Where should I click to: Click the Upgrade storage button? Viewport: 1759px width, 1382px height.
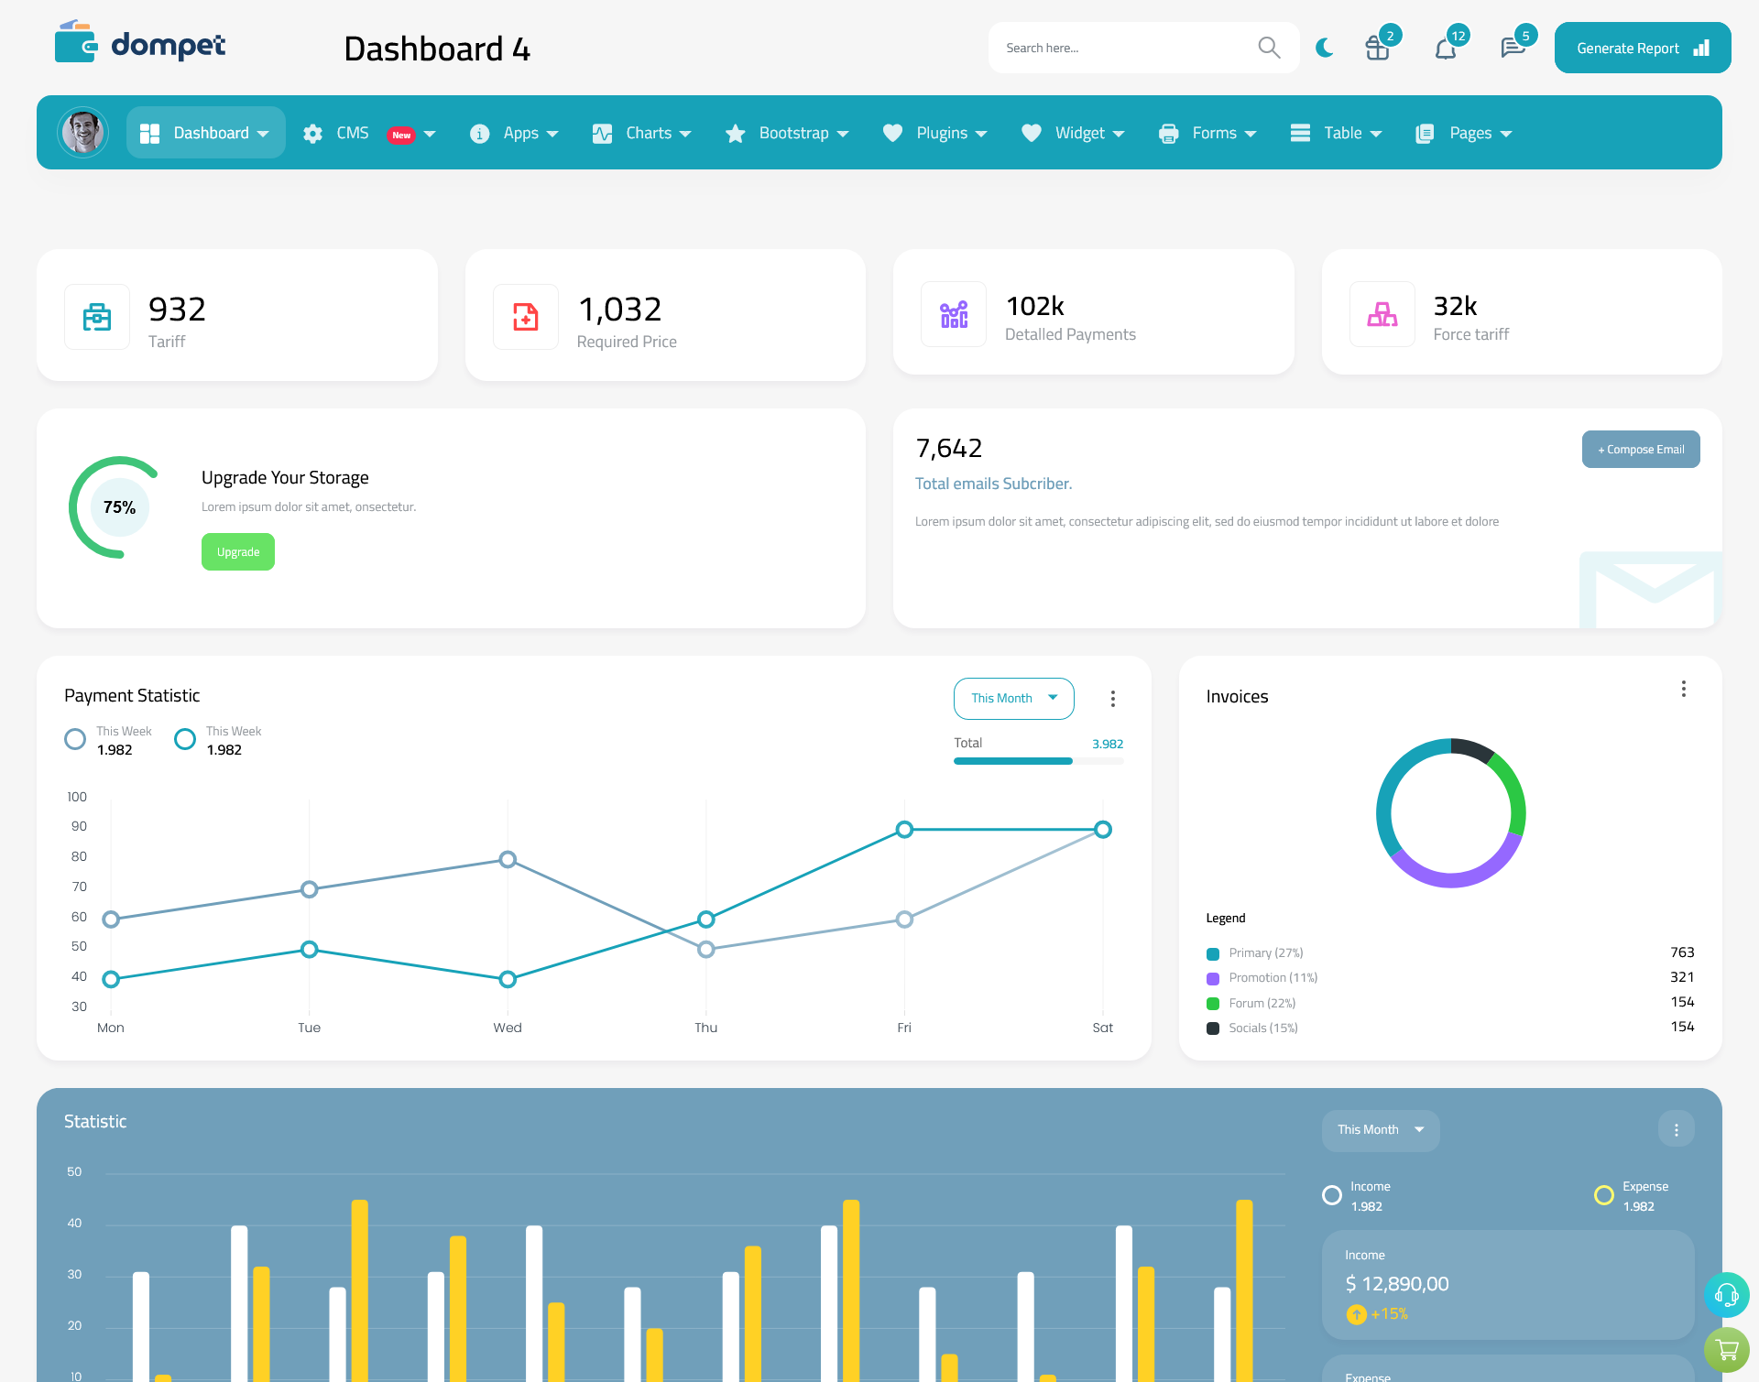pos(237,551)
